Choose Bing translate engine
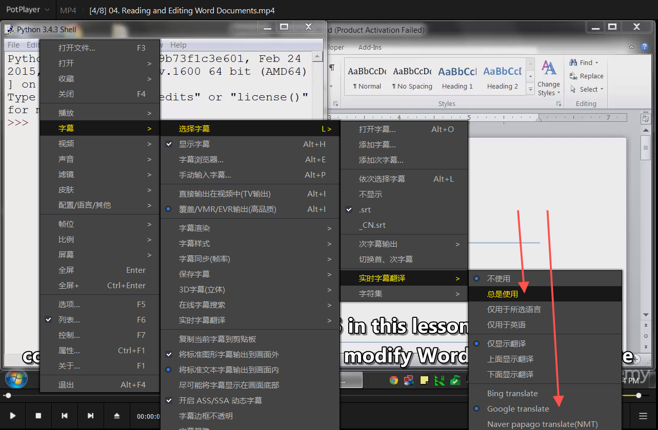Viewport: 658px width, 430px height. (545, 394)
